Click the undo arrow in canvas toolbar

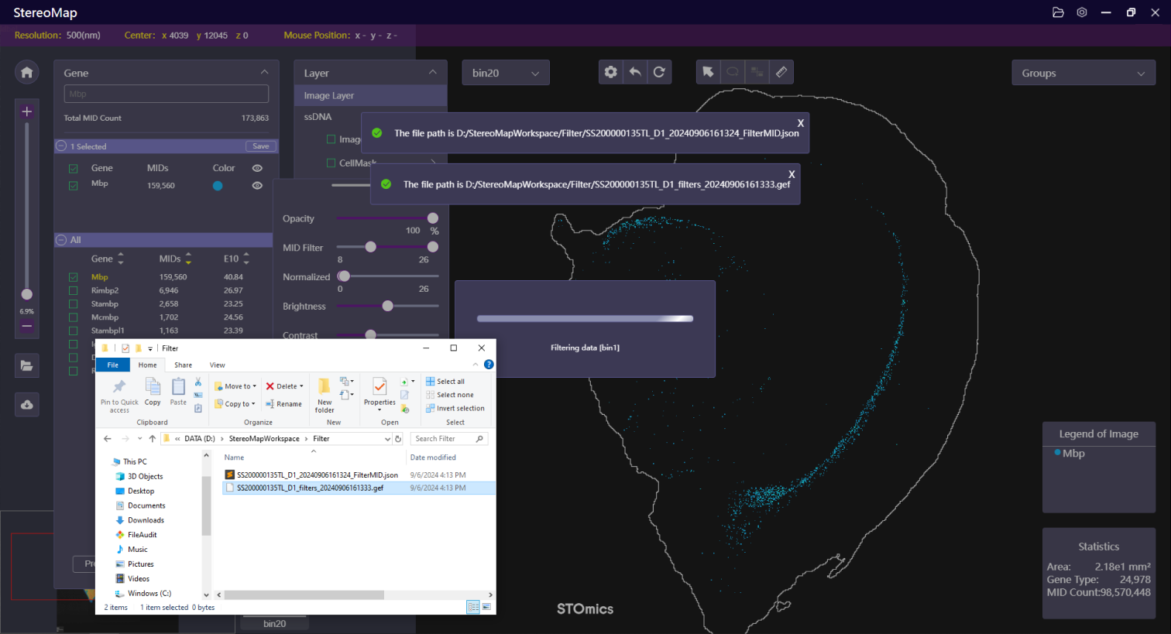635,72
